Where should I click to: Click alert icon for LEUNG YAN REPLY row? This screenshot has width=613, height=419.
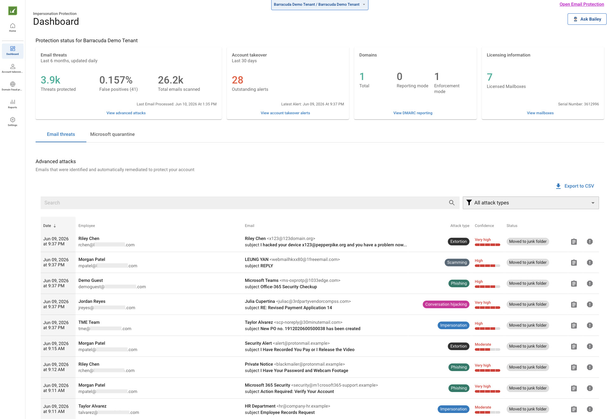pyautogui.click(x=590, y=263)
